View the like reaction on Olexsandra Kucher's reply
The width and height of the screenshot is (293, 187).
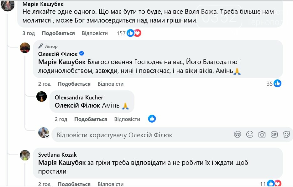click(152, 119)
